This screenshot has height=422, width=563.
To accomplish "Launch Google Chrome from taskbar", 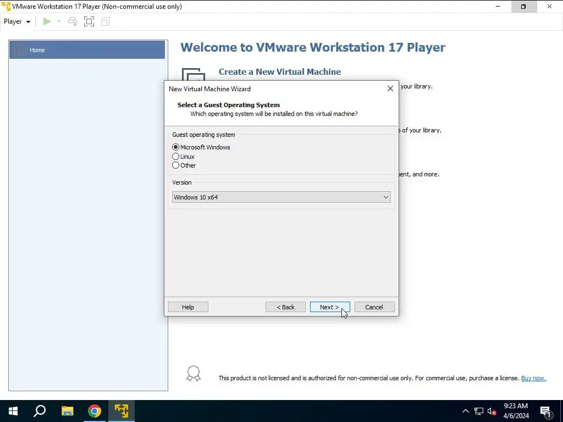I will [95, 411].
